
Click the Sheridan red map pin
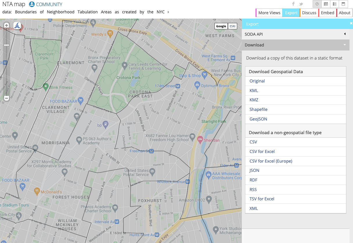pyautogui.click(x=200, y=140)
